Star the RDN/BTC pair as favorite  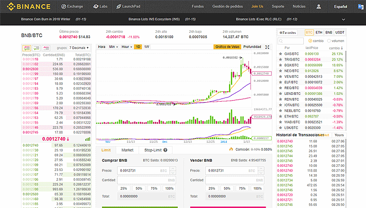[x=281, y=100]
